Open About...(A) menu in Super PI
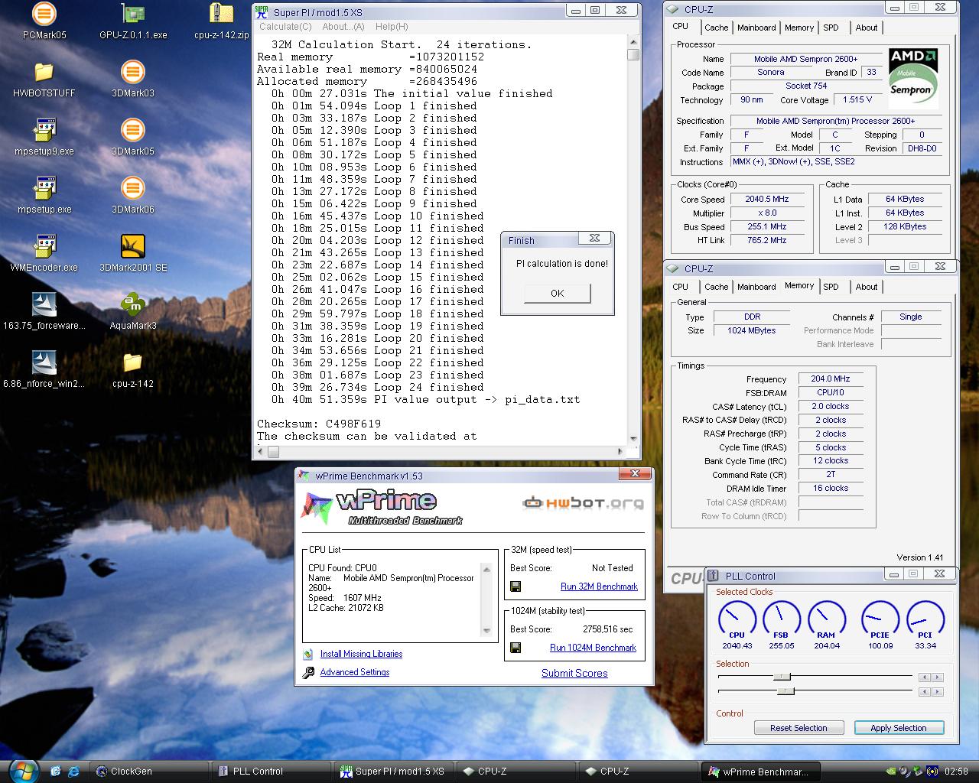The width and height of the screenshot is (979, 783). [x=343, y=27]
